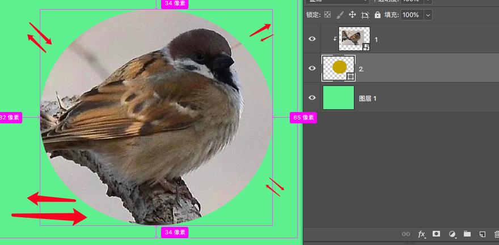This screenshot has height=245, width=499.
Task: Toggle lock transparent pixels checkerboard icon
Action: [328, 15]
